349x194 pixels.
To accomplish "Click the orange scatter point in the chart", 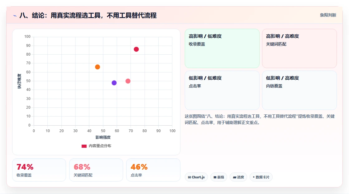I will click(98, 67).
